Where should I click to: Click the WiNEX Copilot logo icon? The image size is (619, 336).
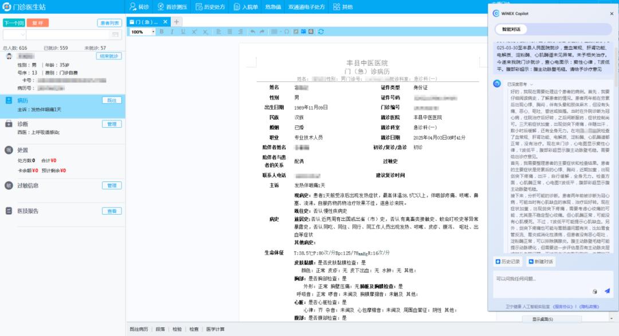point(496,13)
